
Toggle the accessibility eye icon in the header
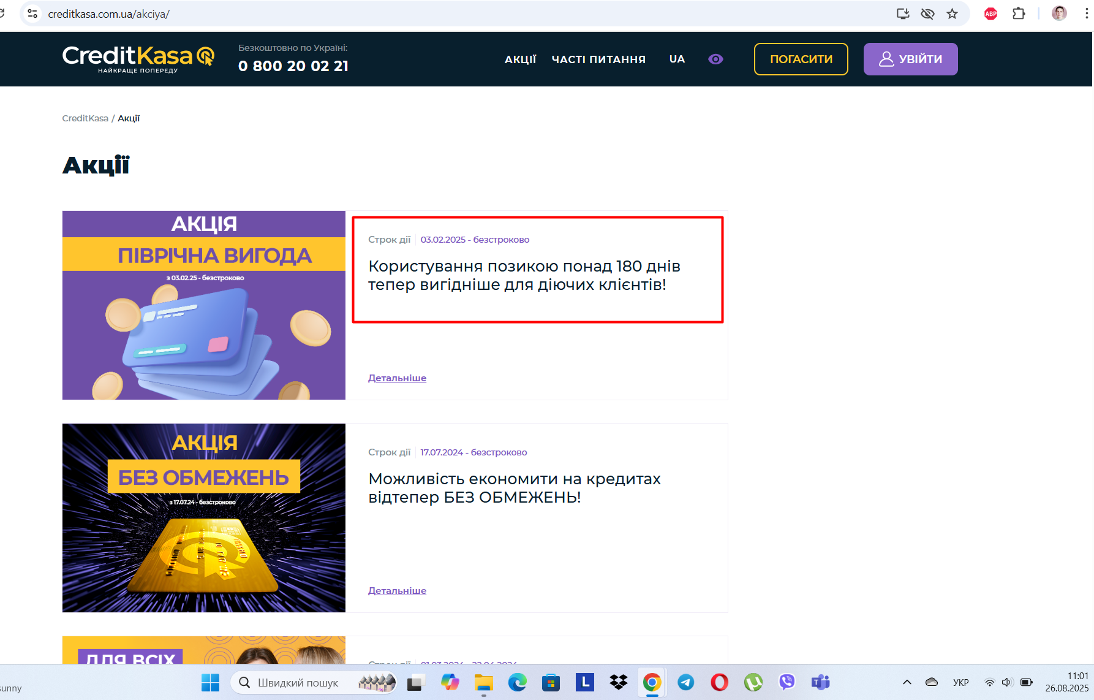(715, 59)
